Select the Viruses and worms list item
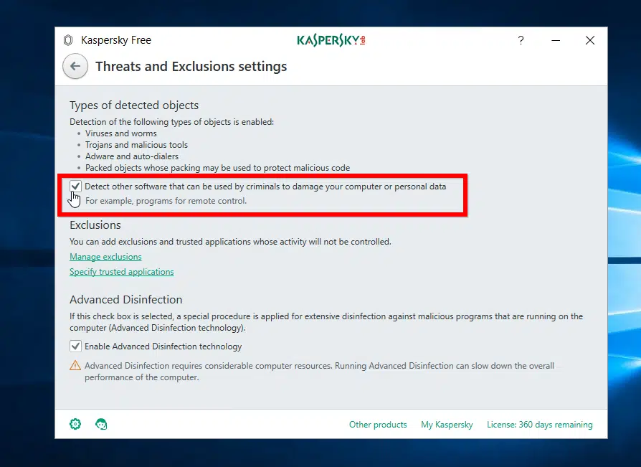The height and width of the screenshot is (467, 641). [121, 133]
